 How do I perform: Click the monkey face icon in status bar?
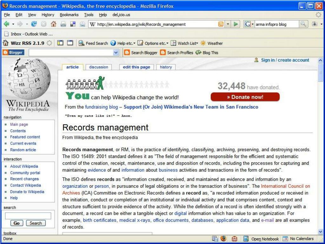[235, 239]
